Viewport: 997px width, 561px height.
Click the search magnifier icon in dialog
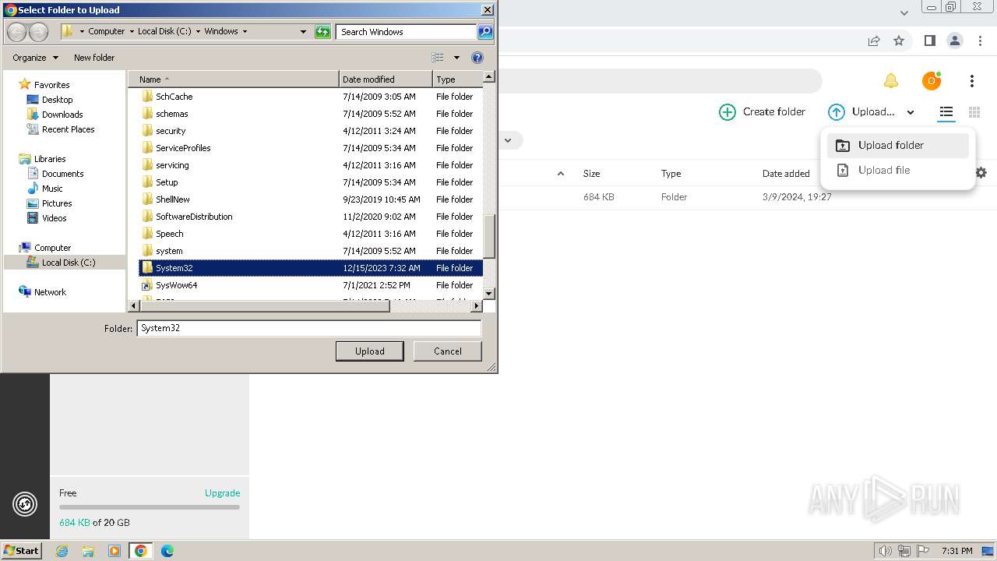485,32
